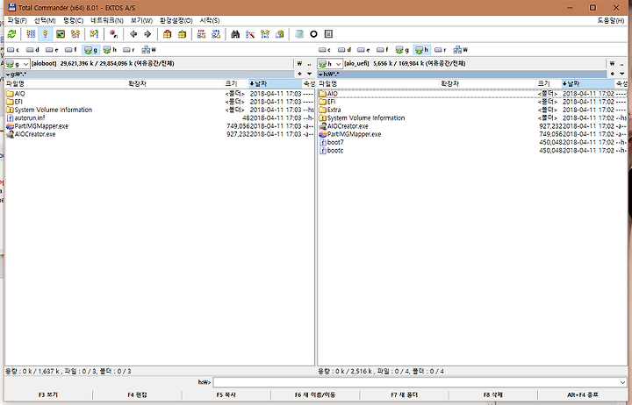Select drive d in left drive bar
The height and width of the screenshot is (405, 632).
tap(32, 50)
